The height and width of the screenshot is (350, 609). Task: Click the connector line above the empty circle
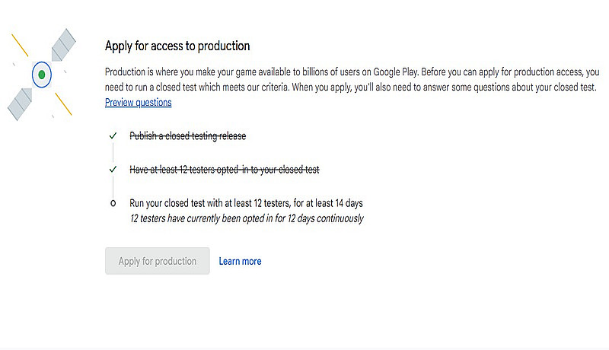pos(113,186)
